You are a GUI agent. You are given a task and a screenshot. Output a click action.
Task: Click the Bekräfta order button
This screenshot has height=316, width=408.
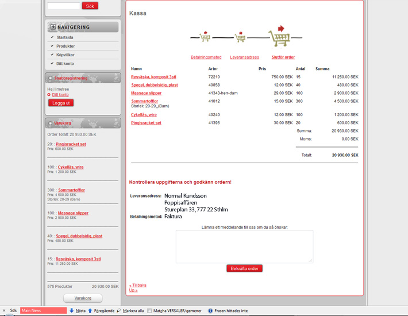pyautogui.click(x=244, y=268)
